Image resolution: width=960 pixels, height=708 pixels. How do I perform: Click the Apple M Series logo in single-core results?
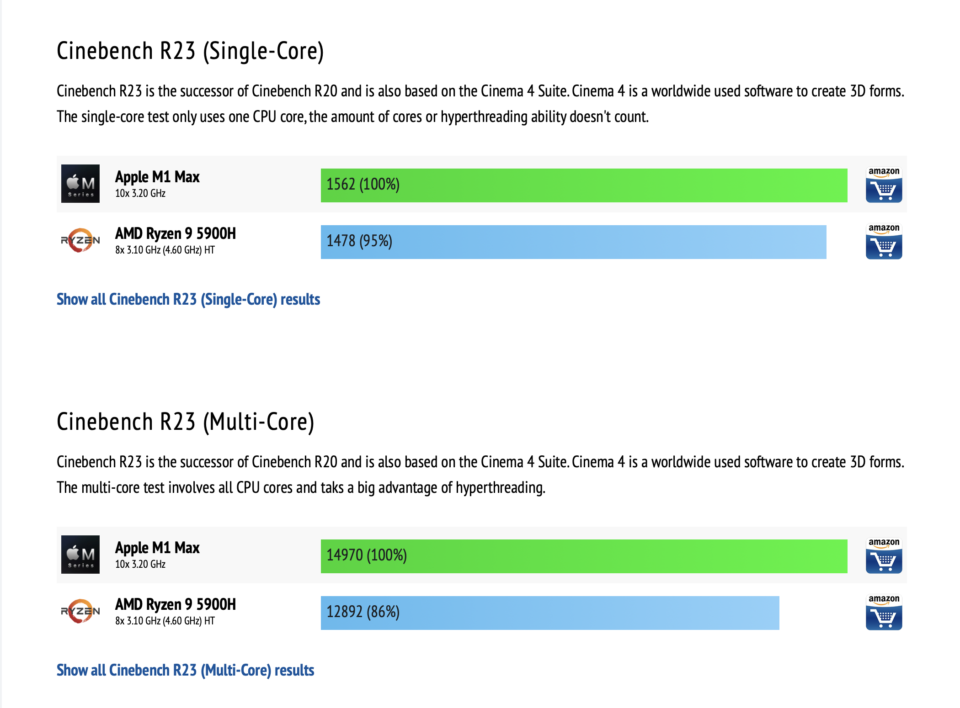point(80,184)
